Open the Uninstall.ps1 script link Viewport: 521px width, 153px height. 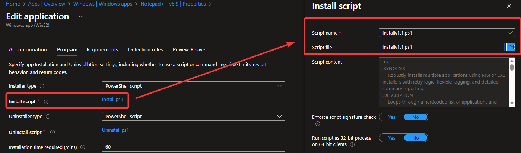(115, 130)
